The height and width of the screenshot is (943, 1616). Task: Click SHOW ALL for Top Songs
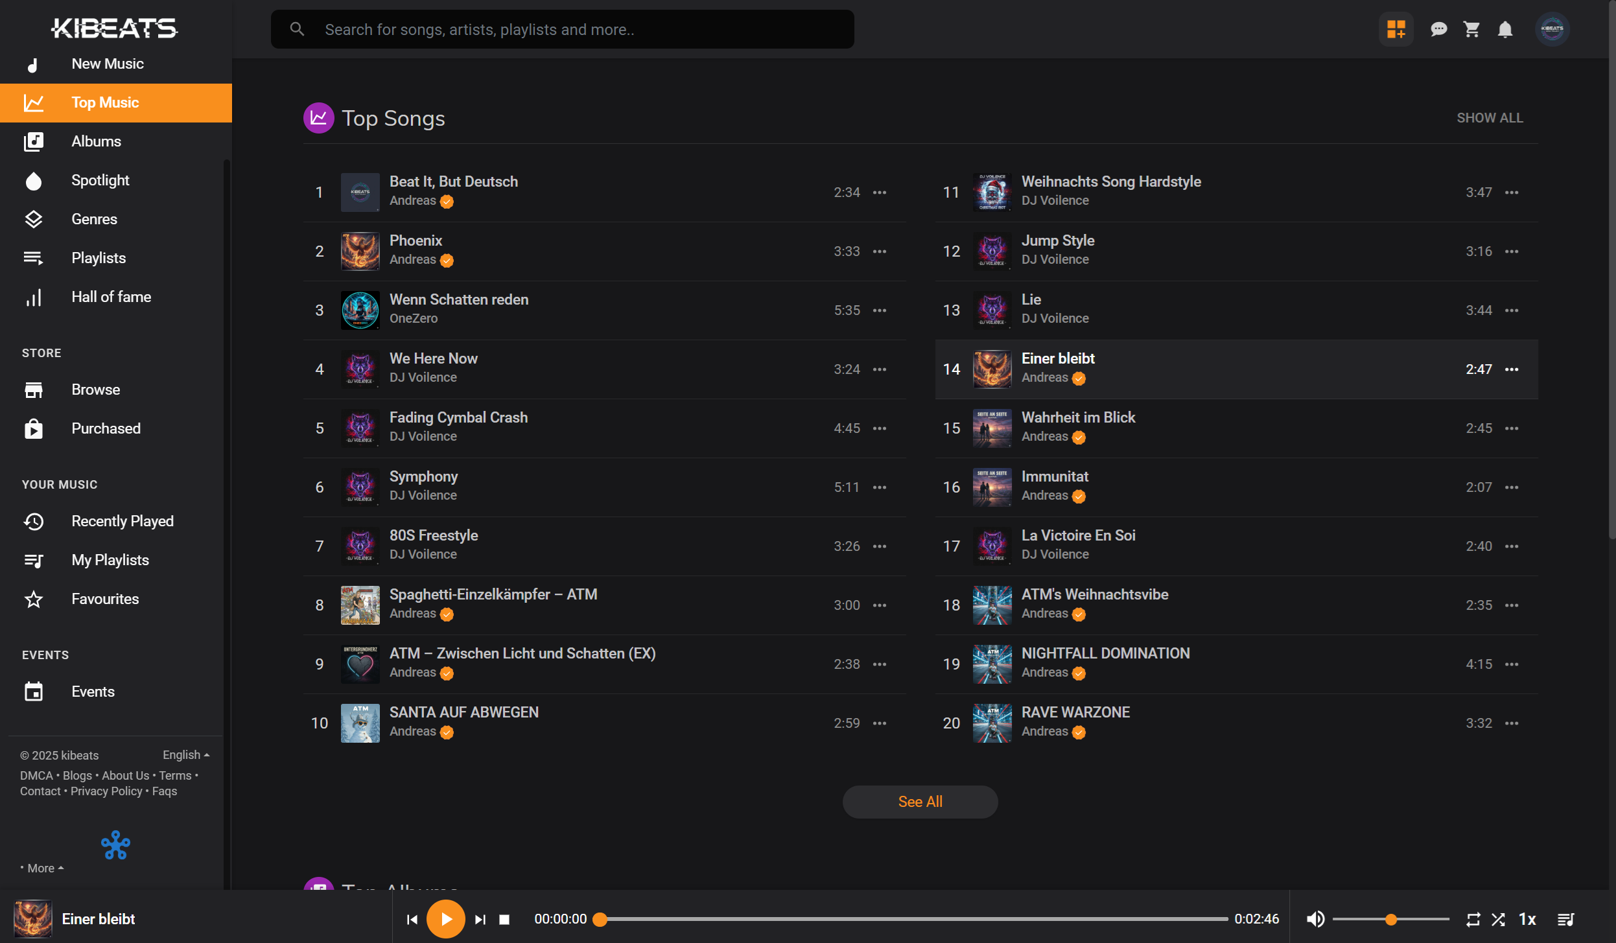coord(1490,118)
